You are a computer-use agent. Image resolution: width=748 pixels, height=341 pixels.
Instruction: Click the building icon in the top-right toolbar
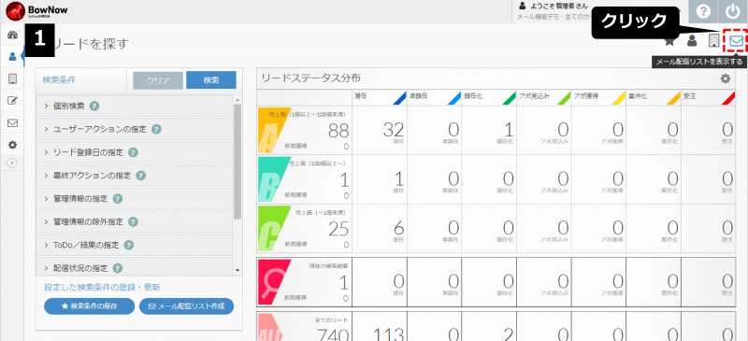point(713,41)
